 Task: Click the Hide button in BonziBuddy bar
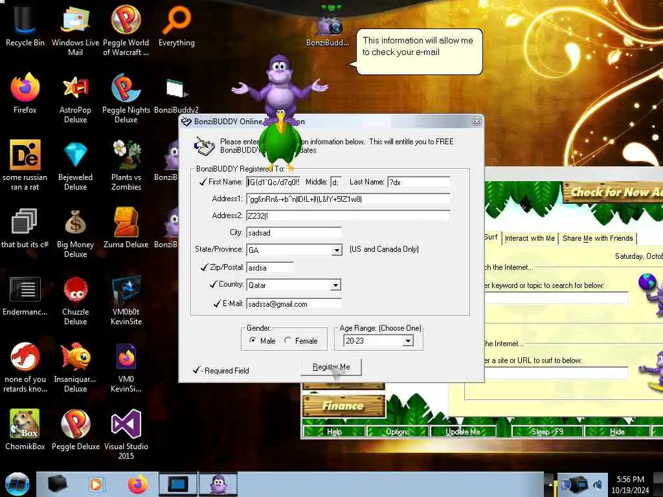coord(617,432)
